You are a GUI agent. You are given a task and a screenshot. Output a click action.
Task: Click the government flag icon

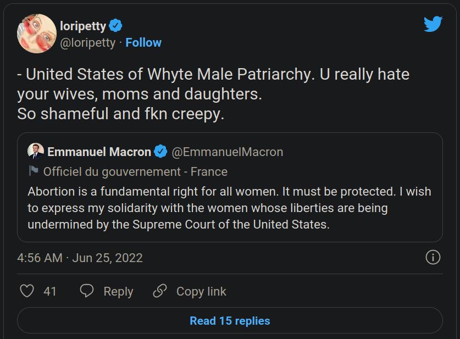click(34, 171)
